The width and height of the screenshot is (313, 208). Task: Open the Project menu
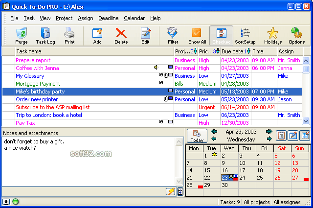click(x=64, y=18)
